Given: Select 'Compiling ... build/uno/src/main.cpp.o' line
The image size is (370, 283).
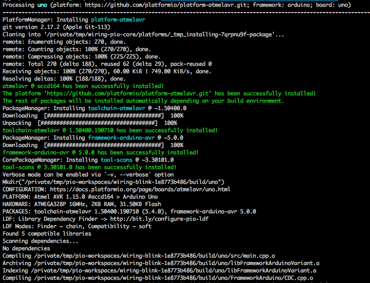Looking at the screenshot, I should pyautogui.click(x=139, y=256).
